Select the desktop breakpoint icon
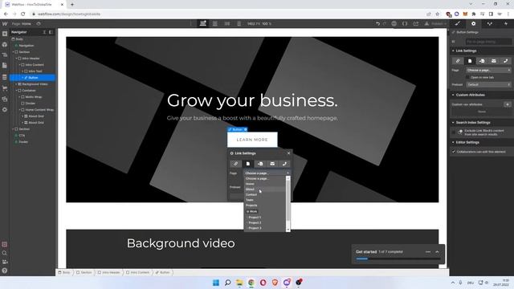The height and width of the screenshot is (289, 514). tap(203, 23)
